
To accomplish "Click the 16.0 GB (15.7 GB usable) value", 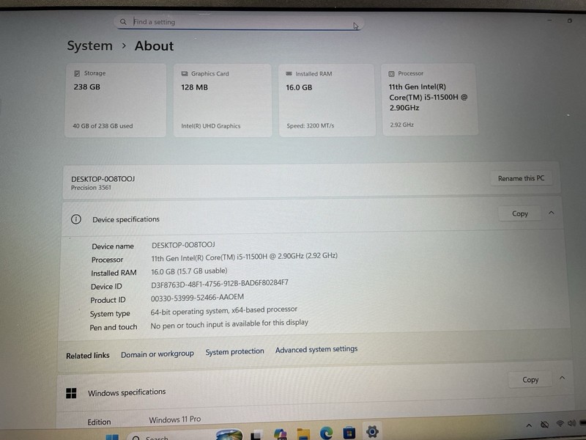I will coord(189,271).
